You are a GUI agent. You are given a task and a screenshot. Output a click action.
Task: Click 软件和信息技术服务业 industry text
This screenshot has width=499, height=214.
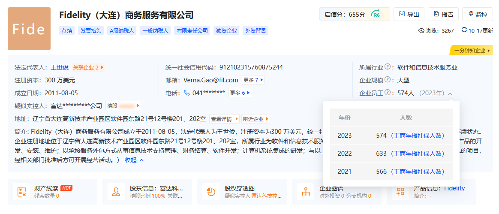427,67
